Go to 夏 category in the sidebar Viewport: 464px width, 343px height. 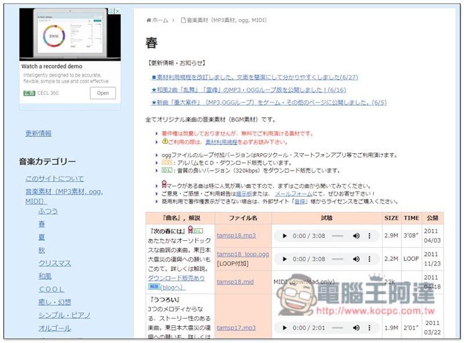pos(42,237)
